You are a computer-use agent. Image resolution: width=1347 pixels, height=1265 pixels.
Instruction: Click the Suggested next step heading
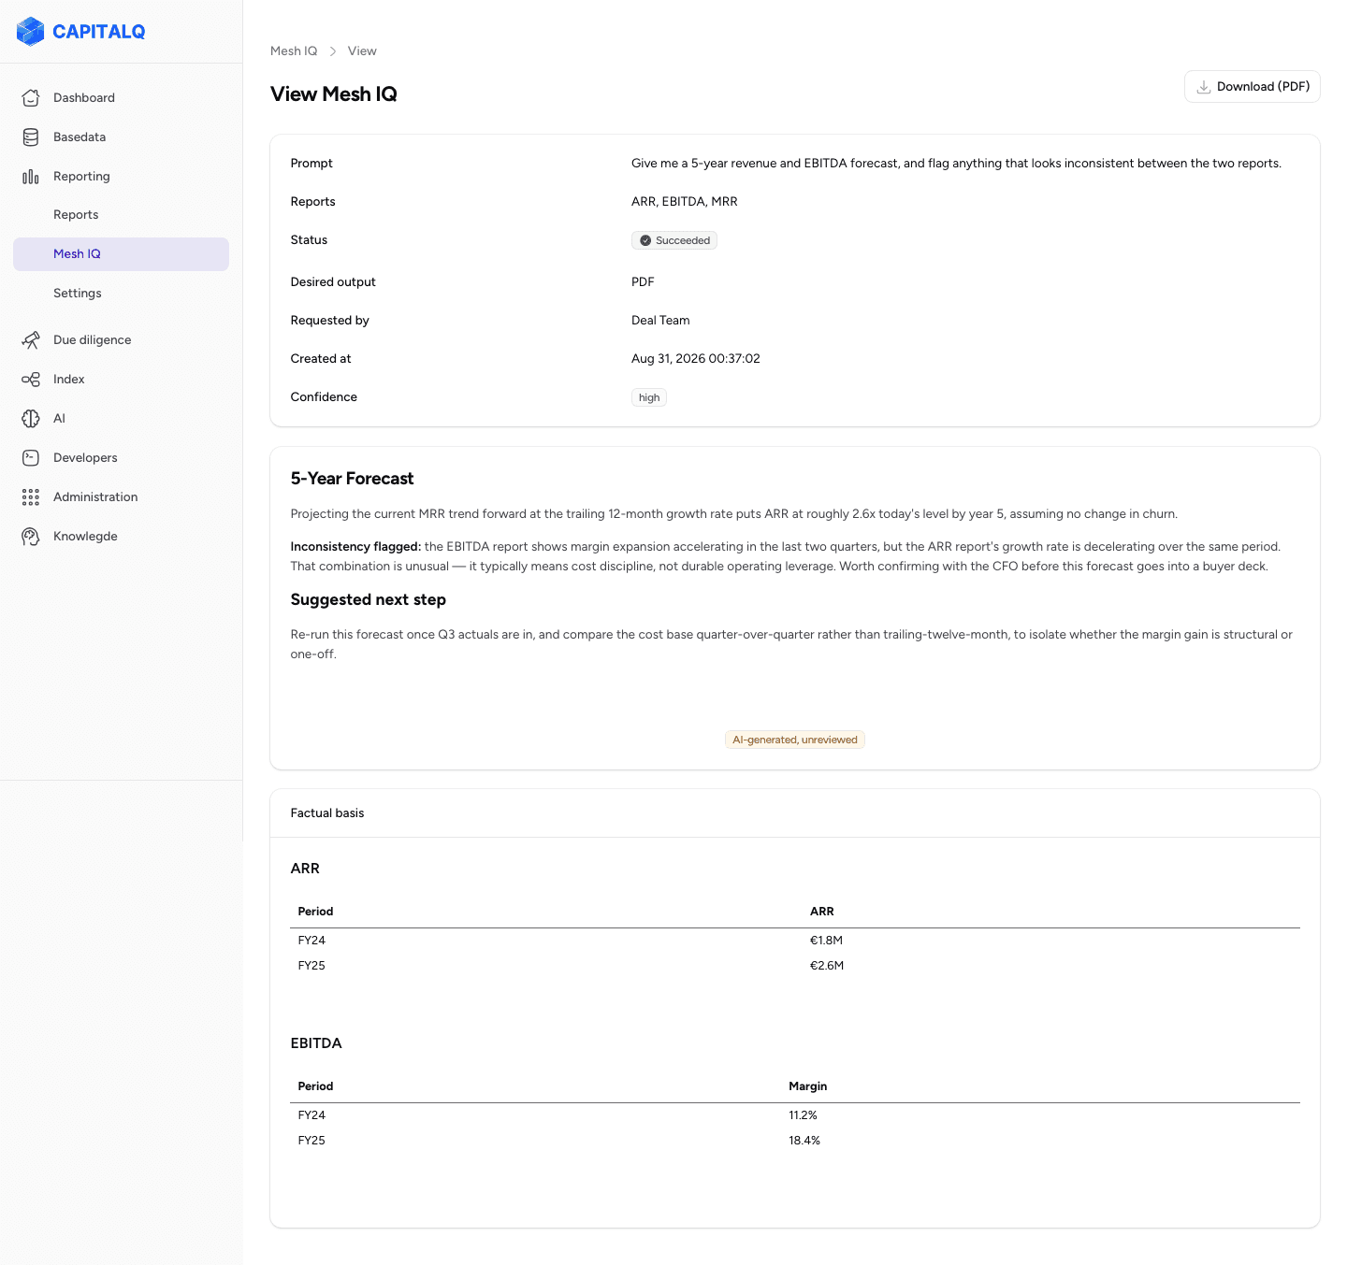[369, 599]
